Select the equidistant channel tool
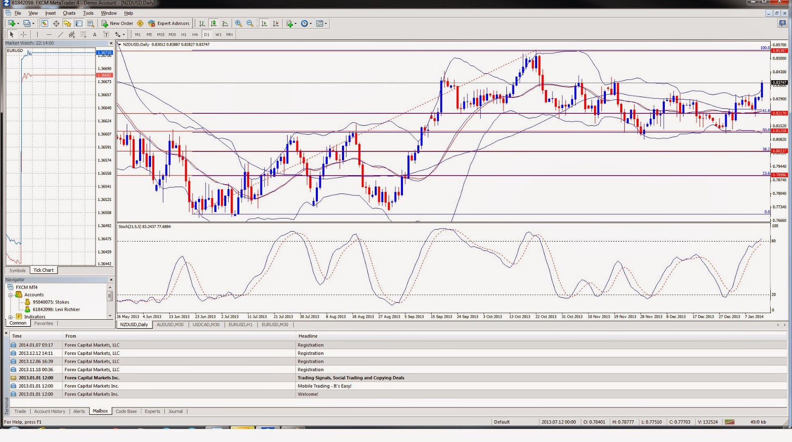The height and width of the screenshot is (442, 792). click(x=72, y=35)
